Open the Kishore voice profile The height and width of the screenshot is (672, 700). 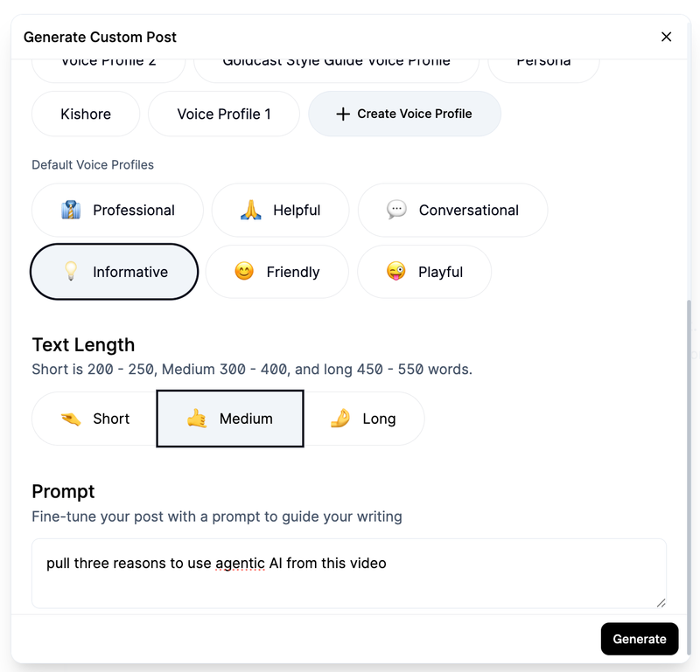pyautogui.click(x=85, y=114)
